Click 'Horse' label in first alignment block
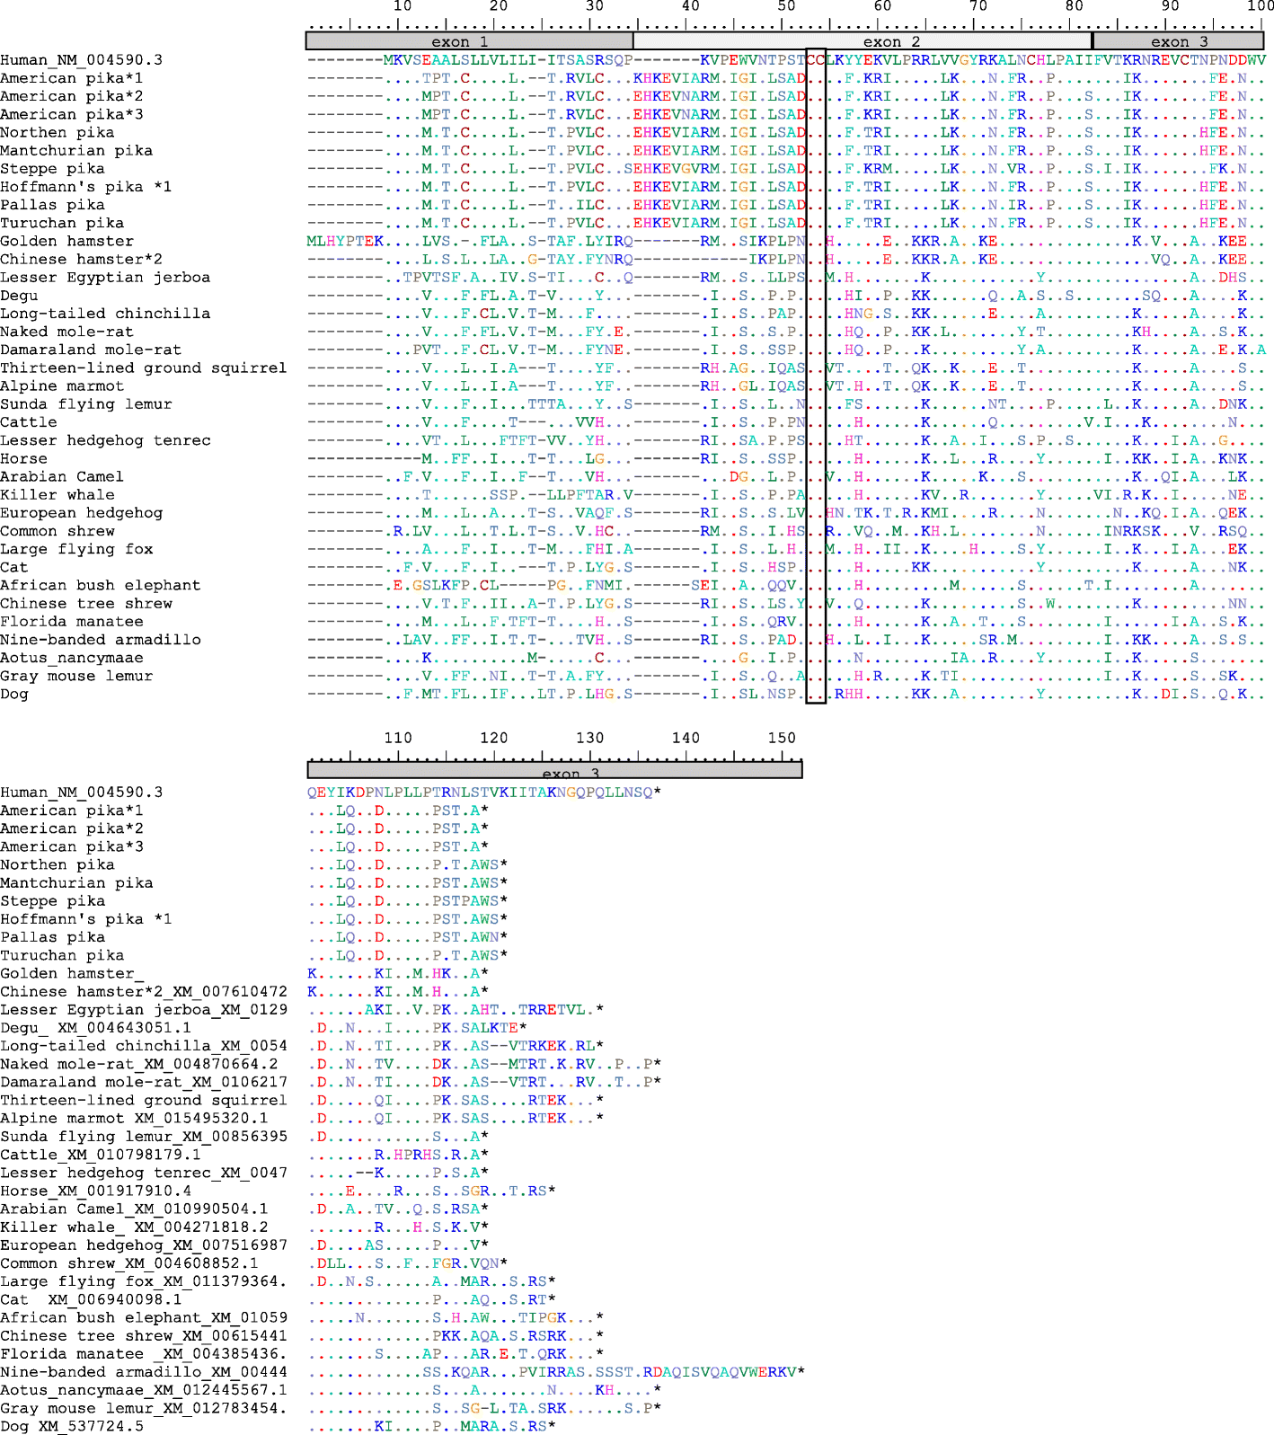 (x=24, y=458)
